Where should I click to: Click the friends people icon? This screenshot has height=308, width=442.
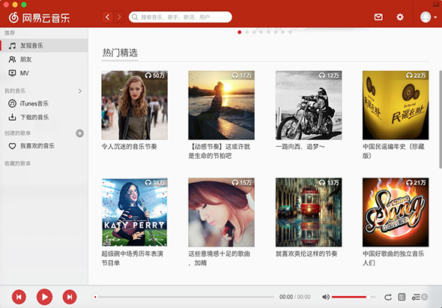pos(12,59)
